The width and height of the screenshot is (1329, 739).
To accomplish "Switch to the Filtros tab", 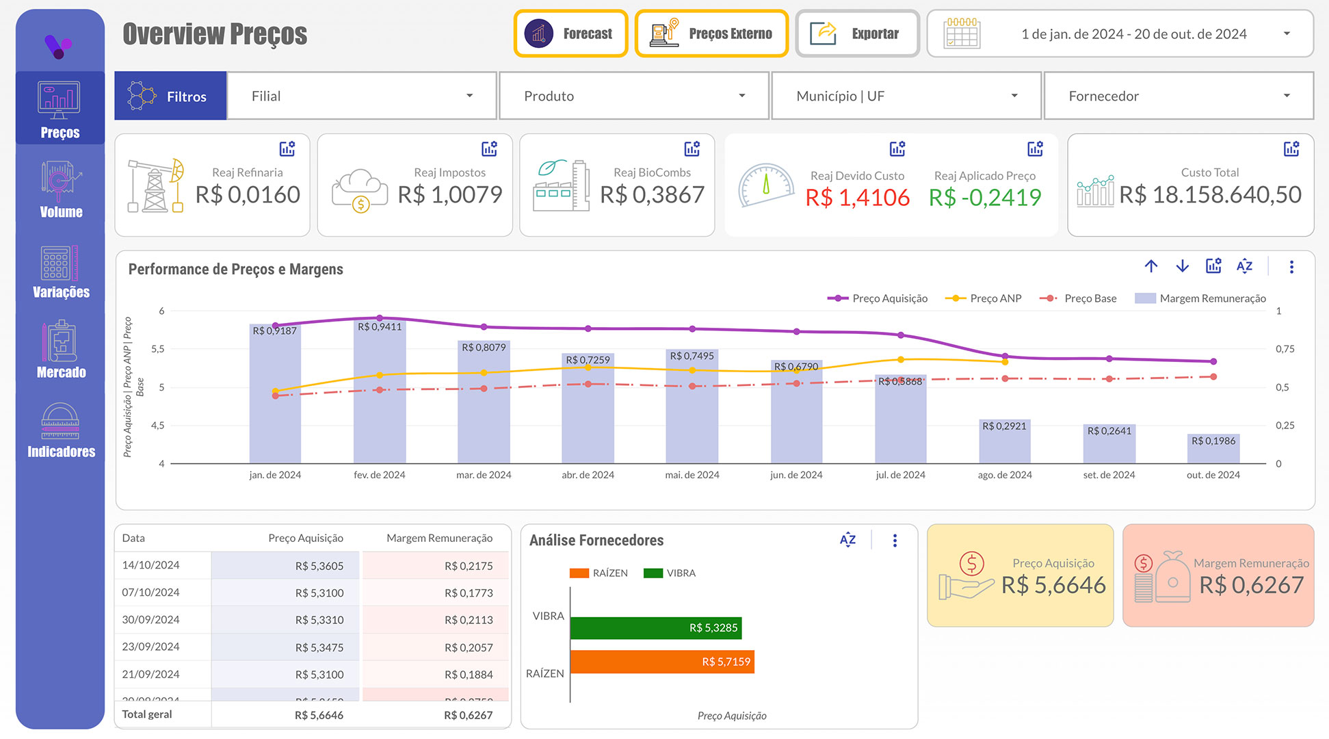I will (170, 96).
